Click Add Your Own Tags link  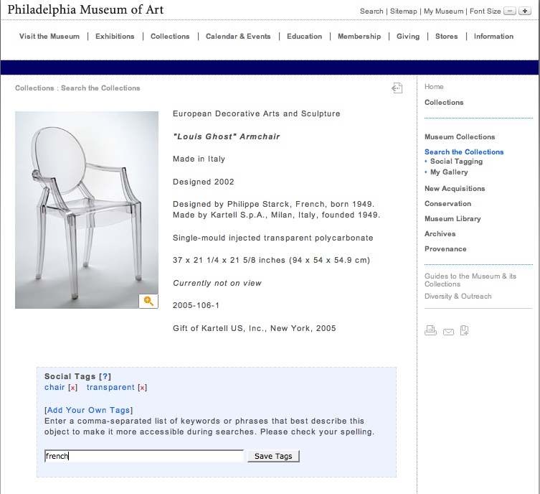coord(88,410)
